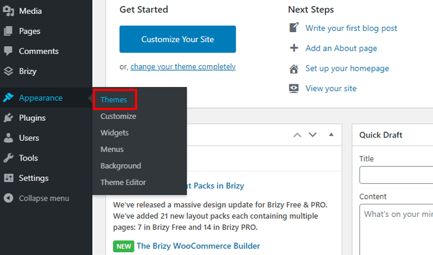
Task: Move dashboard widget down with arrow
Action: (313, 135)
